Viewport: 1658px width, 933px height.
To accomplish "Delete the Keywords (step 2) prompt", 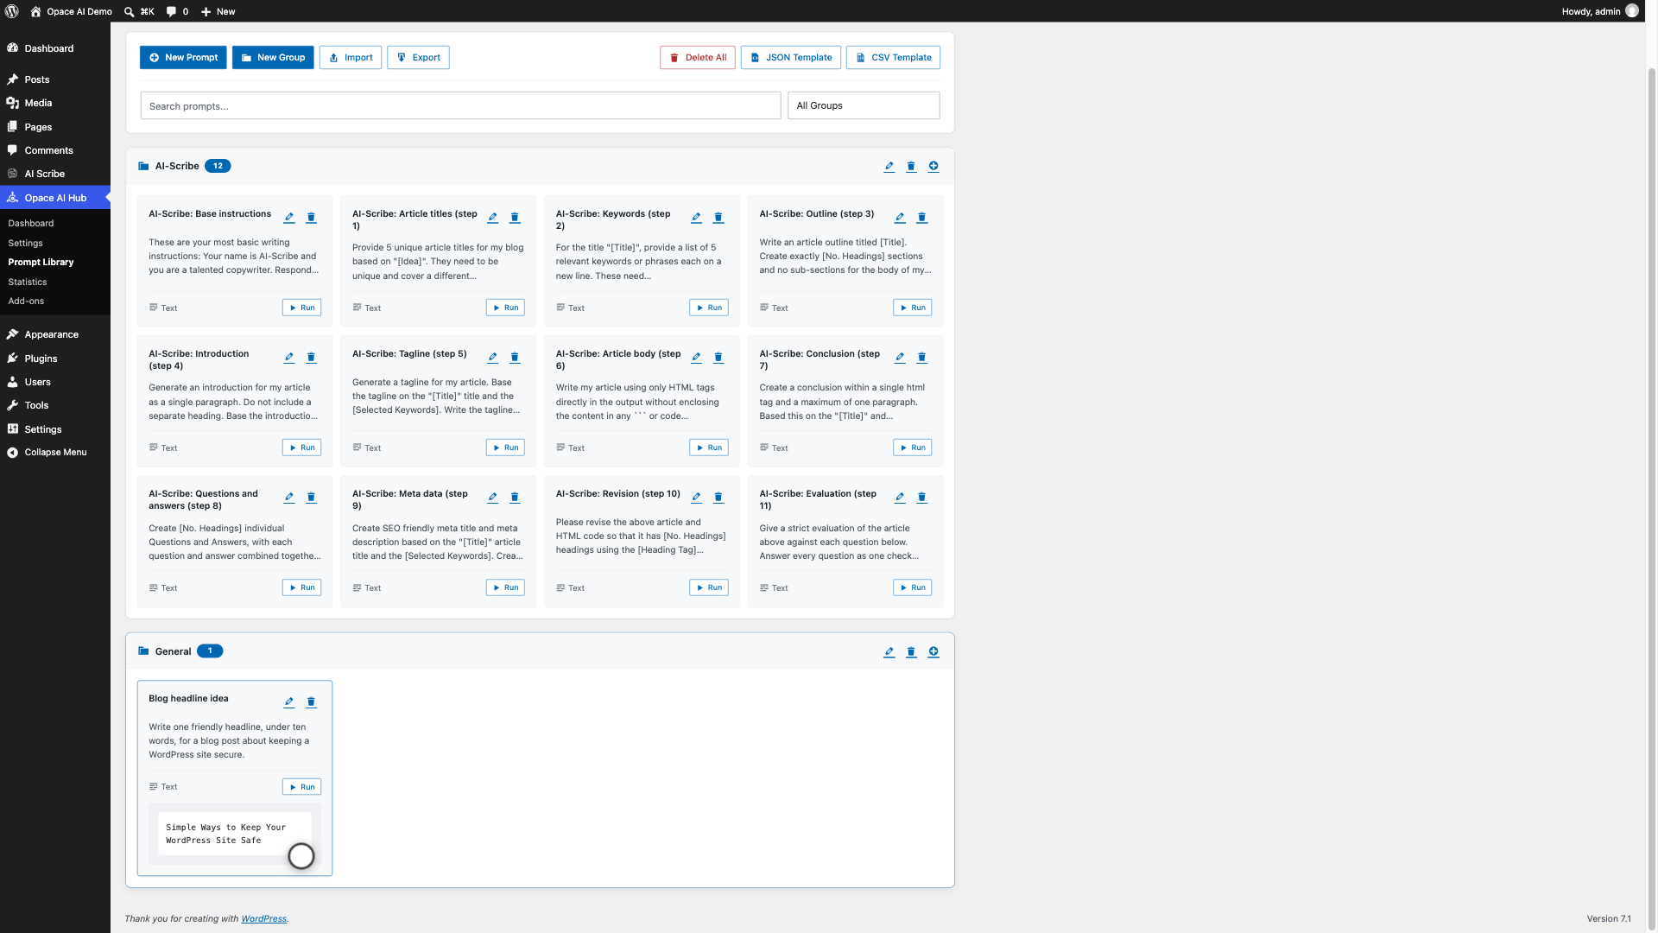I will 718,218.
